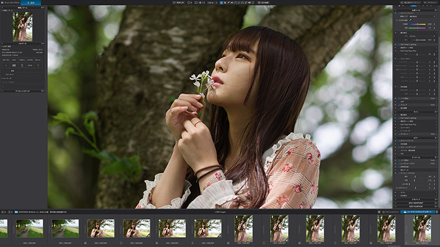Click the navigator preview thumbnail
Screen dimensions: 440x247
pyautogui.click(x=23, y=26)
